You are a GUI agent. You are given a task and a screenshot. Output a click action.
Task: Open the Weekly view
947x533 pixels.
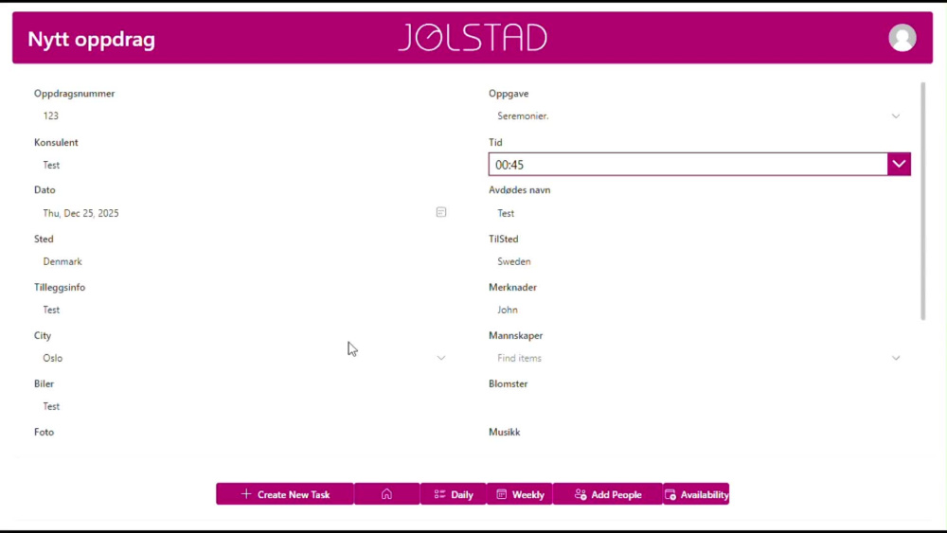[x=519, y=494]
